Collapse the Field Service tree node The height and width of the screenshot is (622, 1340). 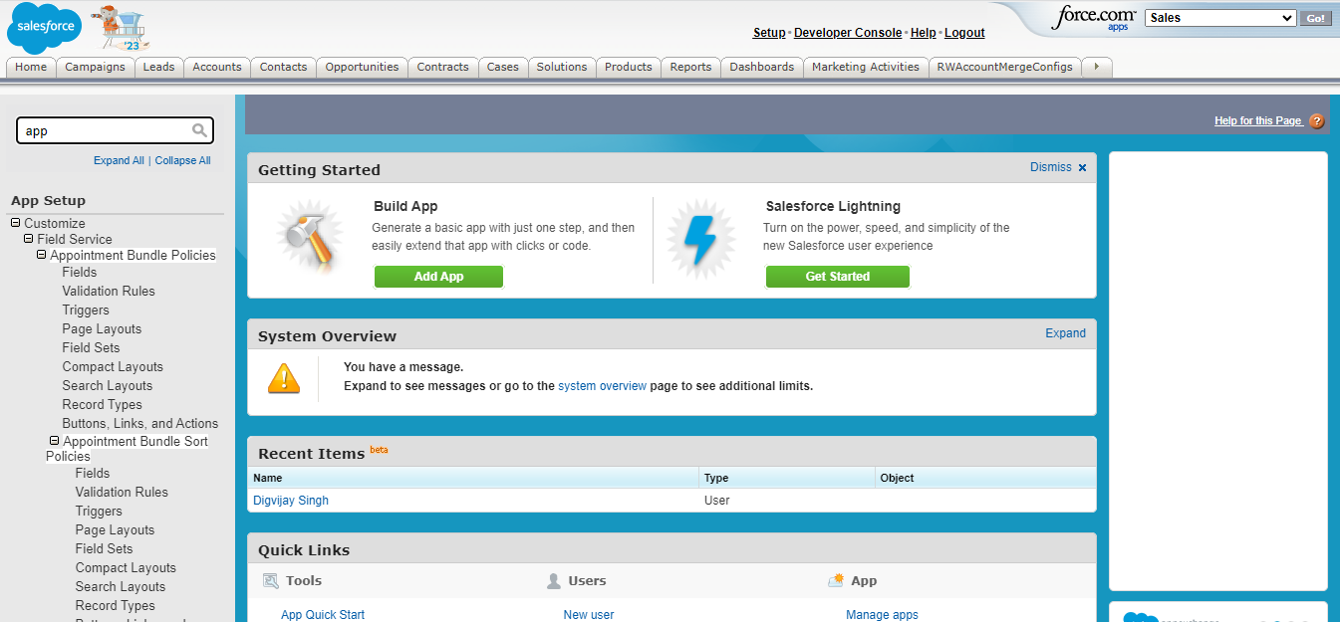[x=29, y=239]
